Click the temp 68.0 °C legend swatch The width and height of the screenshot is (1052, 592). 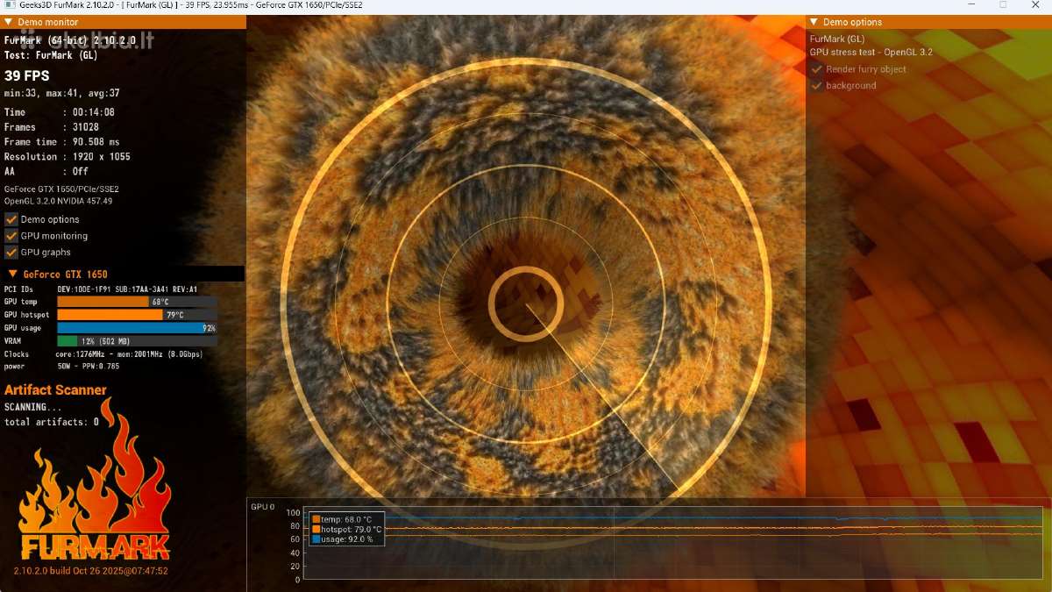pyautogui.click(x=316, y=519)
